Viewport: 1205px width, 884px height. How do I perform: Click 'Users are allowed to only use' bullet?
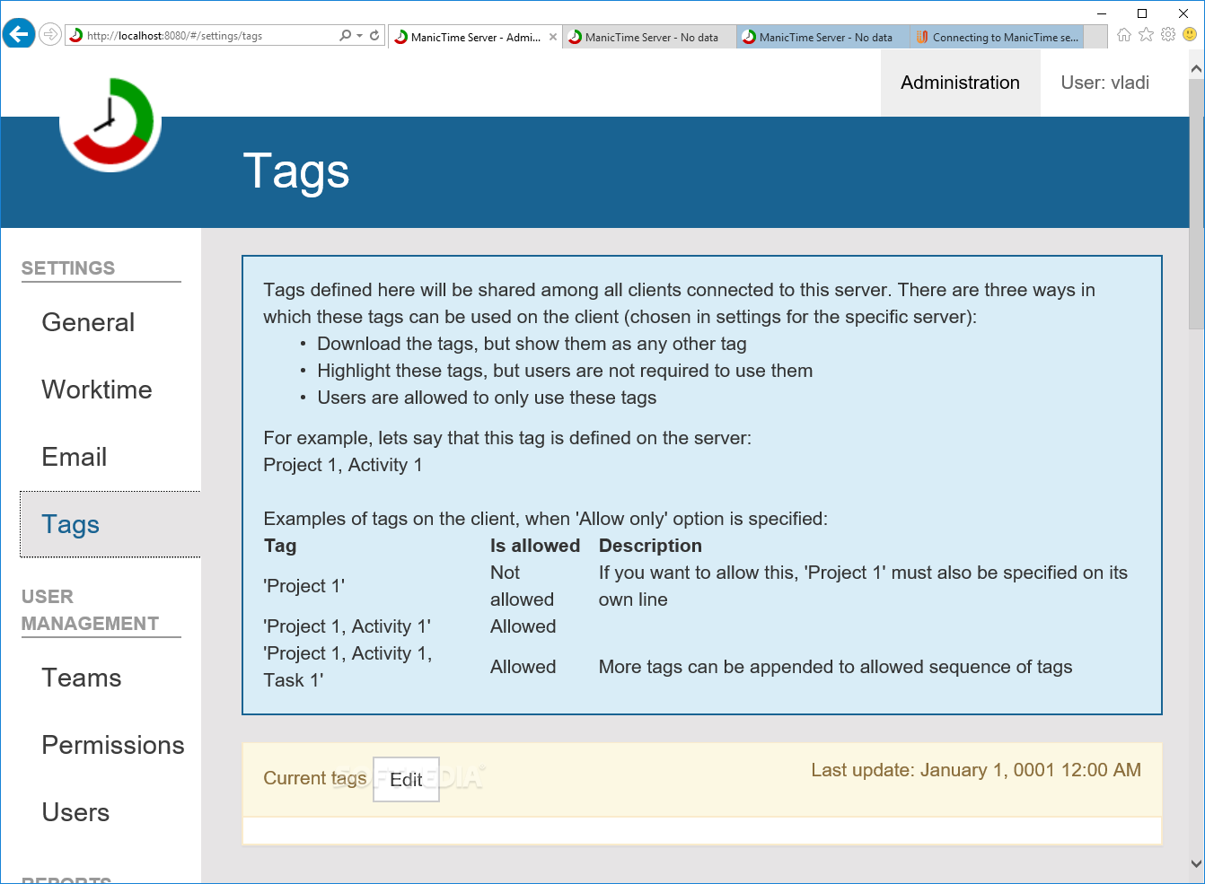click(x=487, y=398)
